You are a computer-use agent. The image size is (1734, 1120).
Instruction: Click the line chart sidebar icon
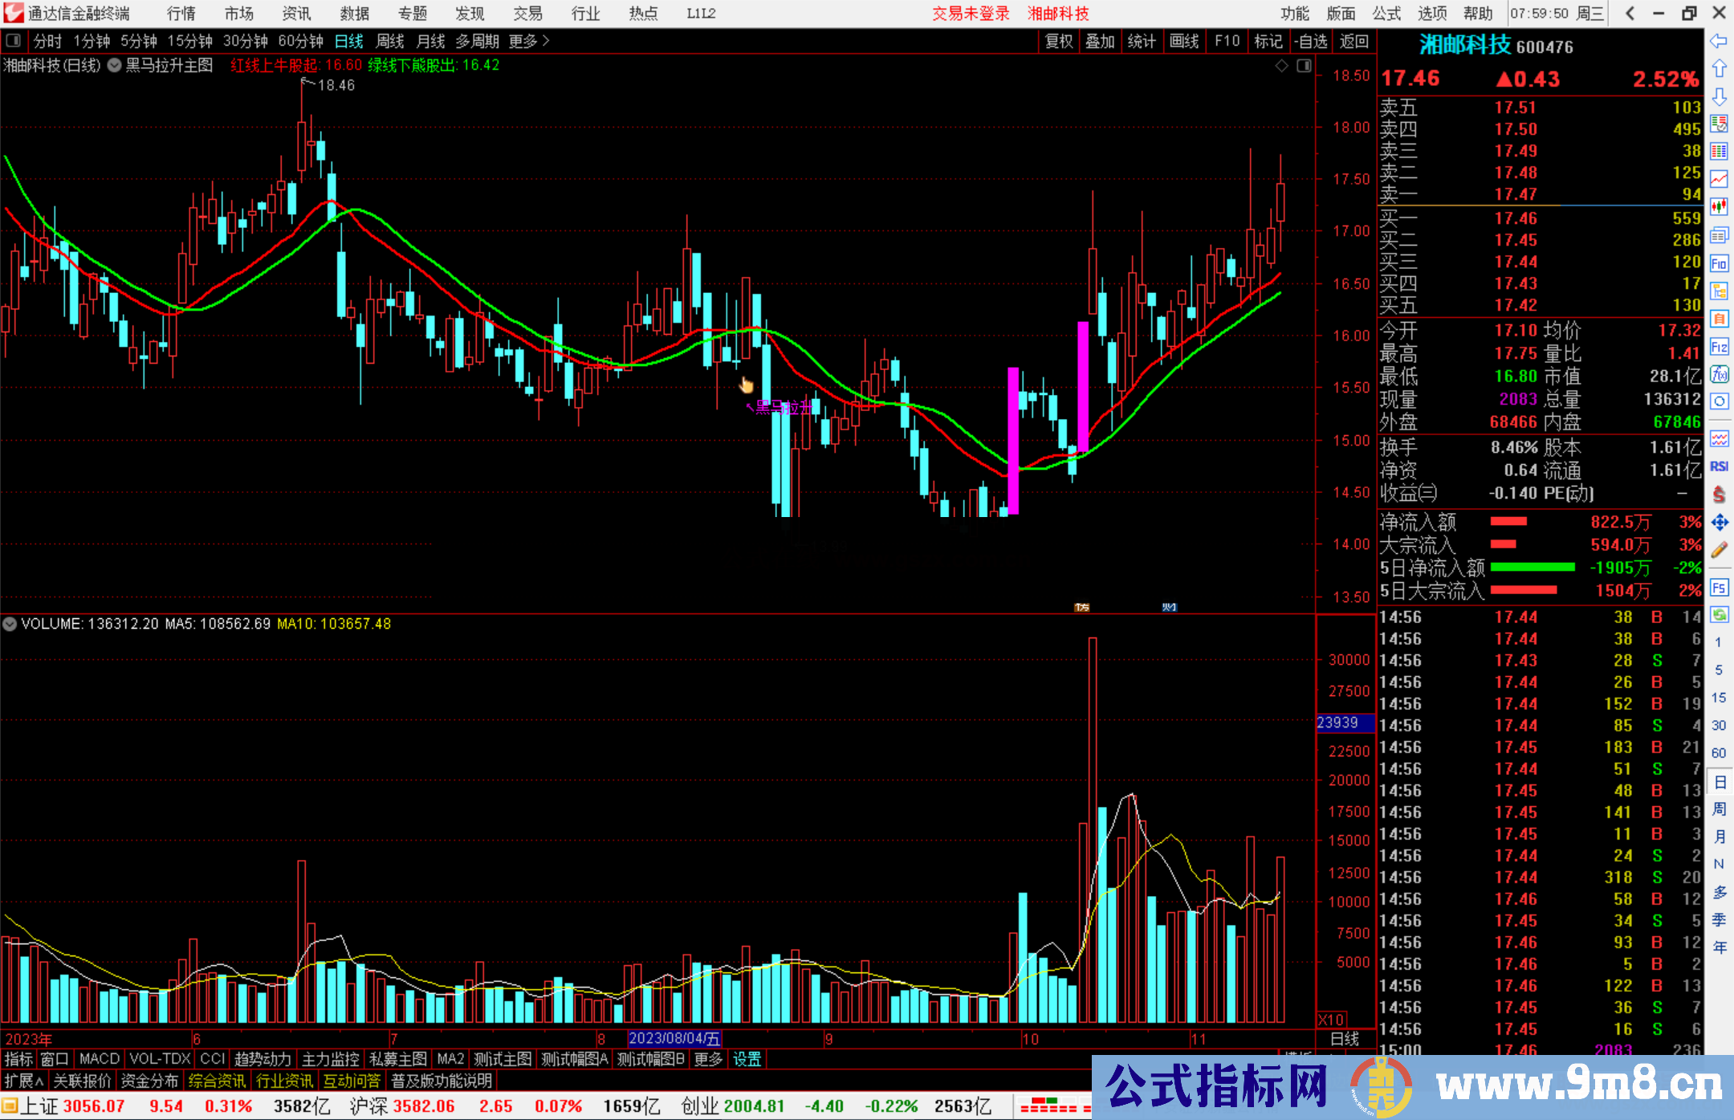[1719, 179]
